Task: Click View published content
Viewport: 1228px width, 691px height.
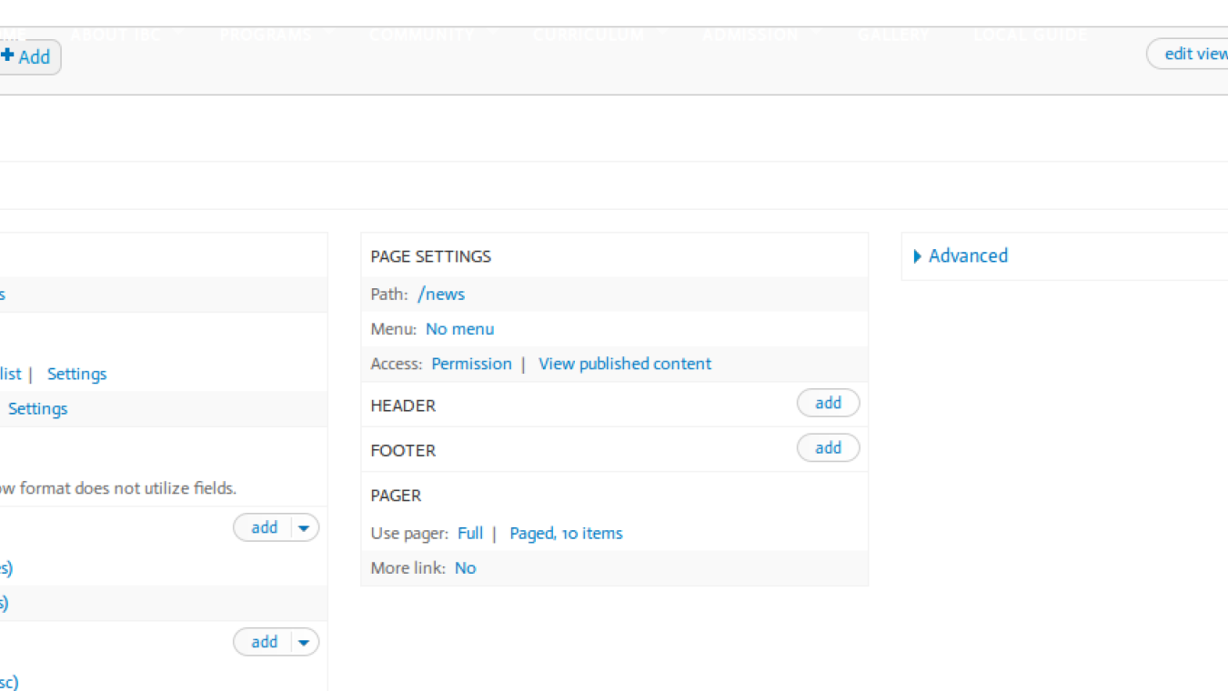Action: [624, 363]
